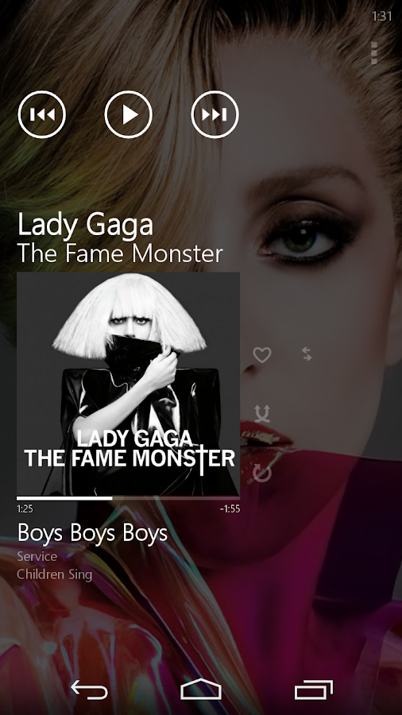Tap the 1:25 elapsed time label
The image size is (402, 715).
pyautogui.click(x=25, y=509)
